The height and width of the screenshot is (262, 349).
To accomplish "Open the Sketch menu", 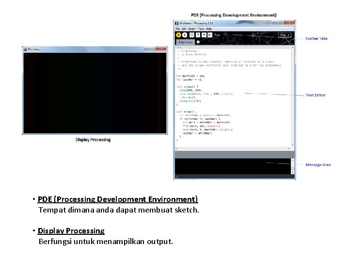I will coord(192,29).
